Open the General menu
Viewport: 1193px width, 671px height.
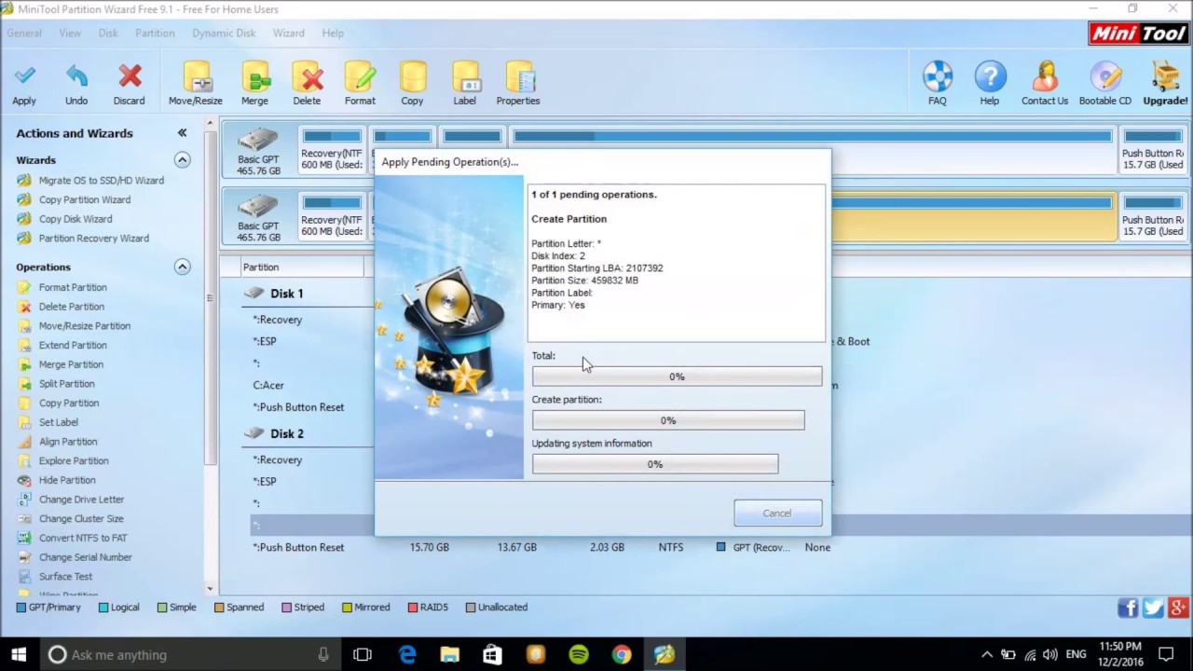point(24,33)
